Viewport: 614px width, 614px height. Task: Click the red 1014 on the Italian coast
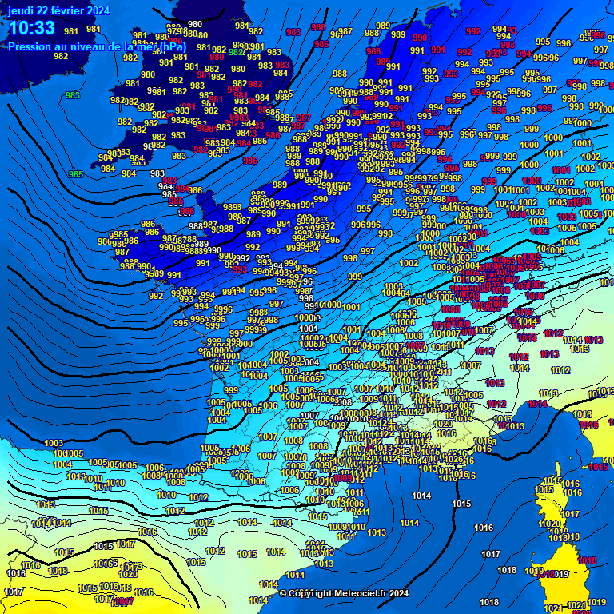pos(537,405)
